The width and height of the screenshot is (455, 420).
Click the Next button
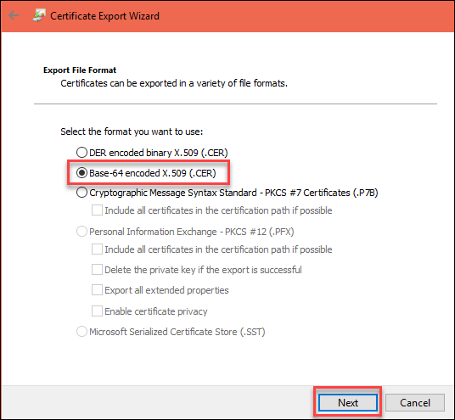point(348,402)
